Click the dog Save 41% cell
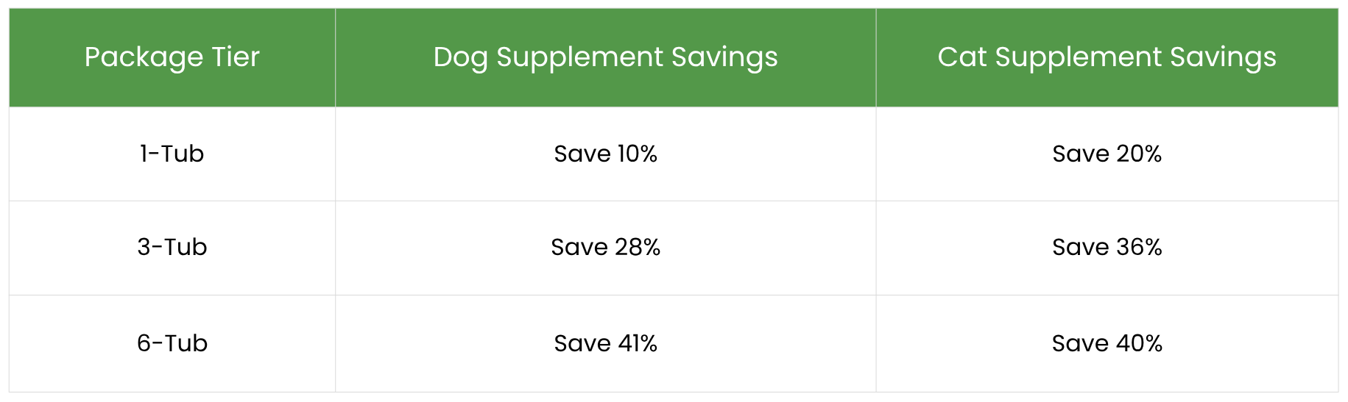The image size is (1348, 402). (x=605, y=343)
